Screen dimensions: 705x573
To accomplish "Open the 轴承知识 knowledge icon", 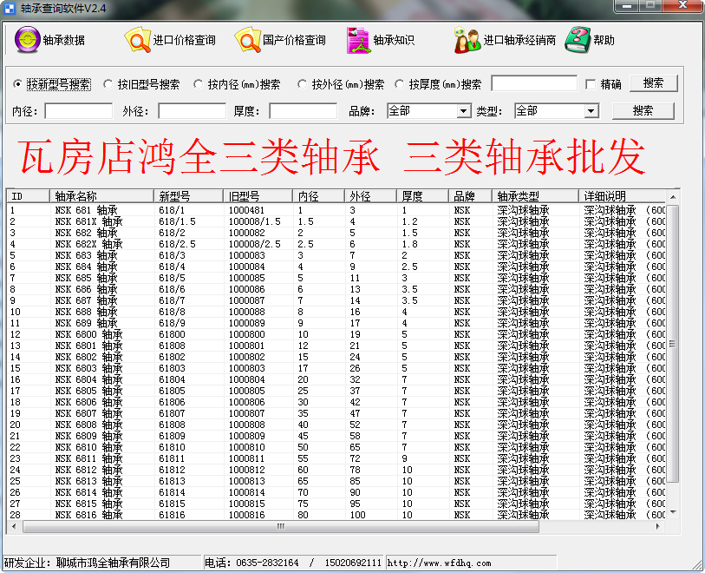I will coord(358,40).
